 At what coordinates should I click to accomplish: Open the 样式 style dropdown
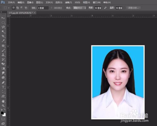79,8
